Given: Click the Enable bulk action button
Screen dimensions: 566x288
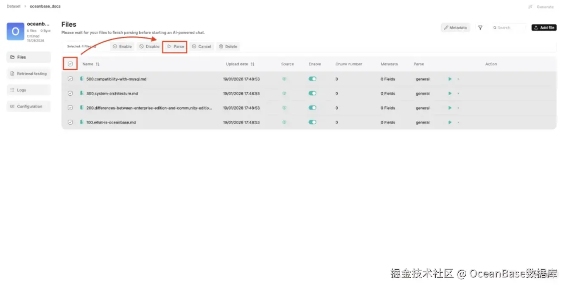Looking at the screenshot, I should coord(122,47).
